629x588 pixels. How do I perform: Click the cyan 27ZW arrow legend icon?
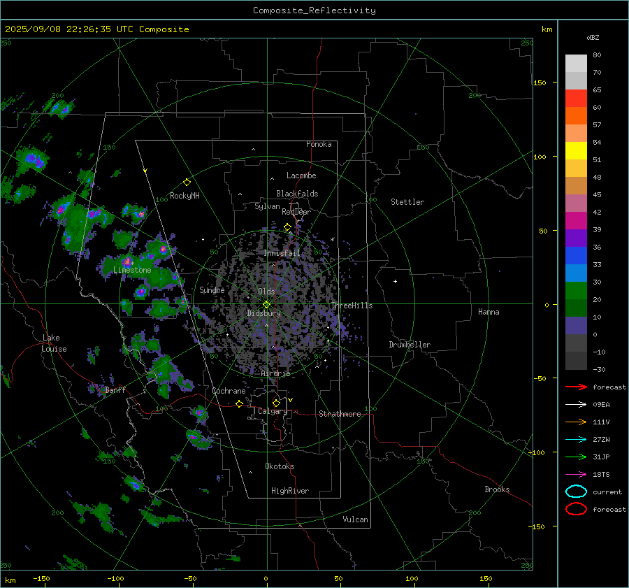[576, 440]
